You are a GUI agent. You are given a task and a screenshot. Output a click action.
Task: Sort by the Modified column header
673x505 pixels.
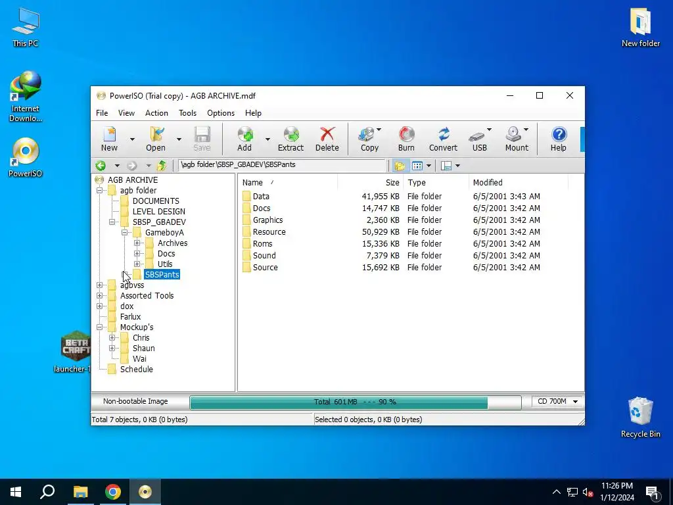(518, 183)
